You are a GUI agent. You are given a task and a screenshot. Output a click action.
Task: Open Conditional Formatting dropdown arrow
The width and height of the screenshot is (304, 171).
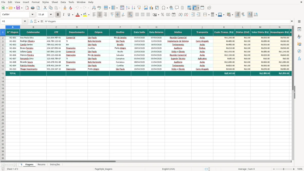click(x=232, y=15)
